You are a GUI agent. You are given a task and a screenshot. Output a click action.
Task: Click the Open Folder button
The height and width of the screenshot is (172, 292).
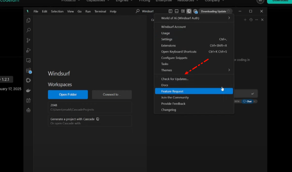pyautogui.click(x=68, y=95)
